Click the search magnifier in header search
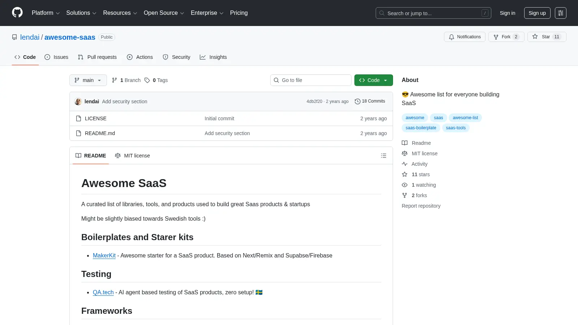 (x=382, y=13)
